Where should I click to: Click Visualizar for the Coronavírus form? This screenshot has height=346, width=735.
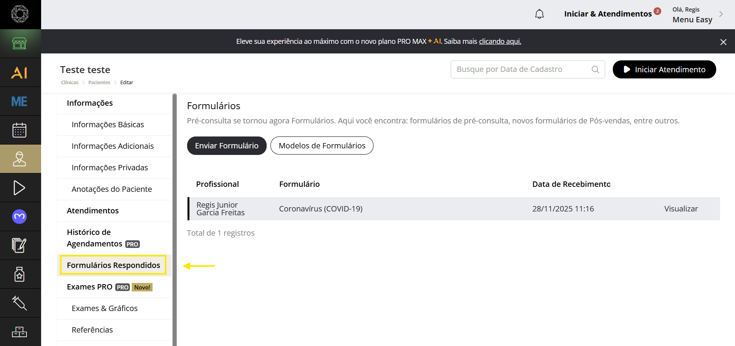(681, 209)
